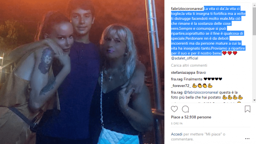Click the comments scrollbar thumb
This screenshot has height=144, width=256.
coord(254,21)
